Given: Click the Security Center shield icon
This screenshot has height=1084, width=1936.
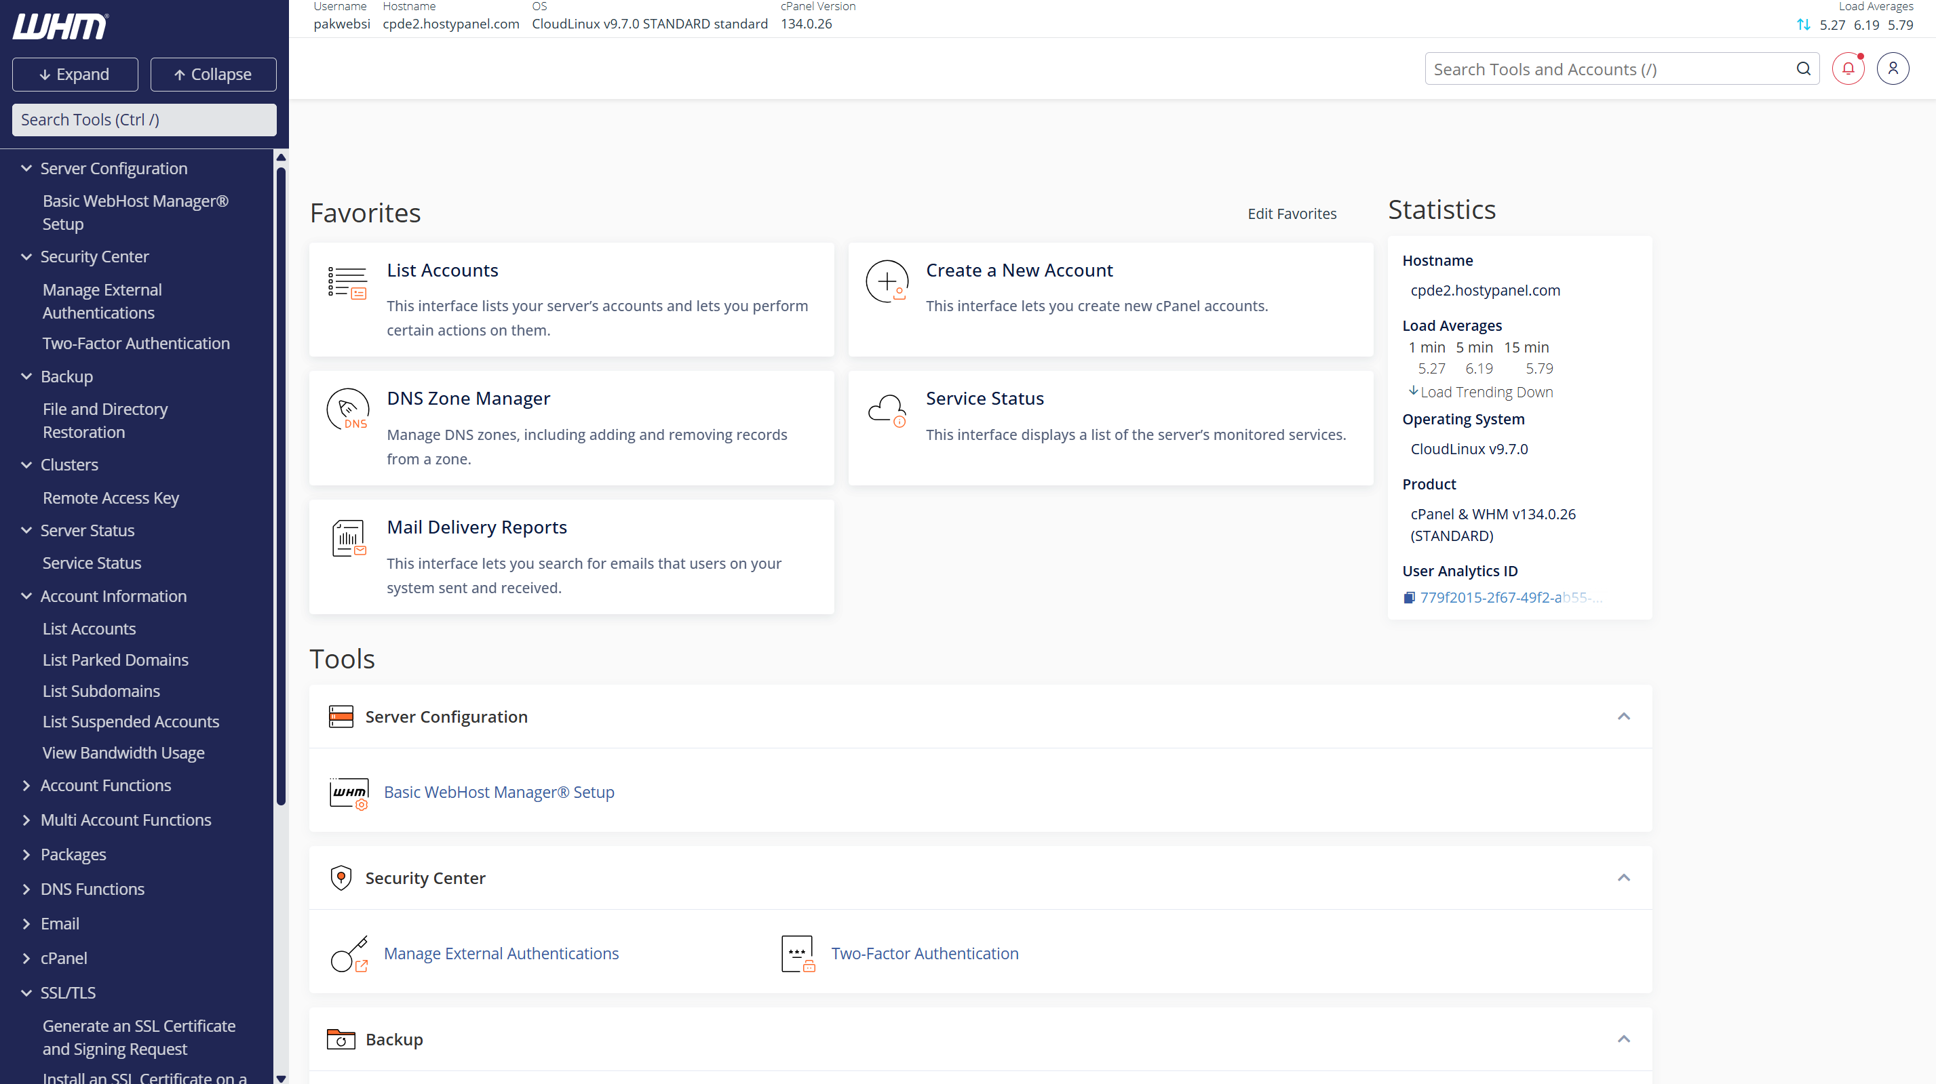Looking at the screenshot, I should point(341,877).
